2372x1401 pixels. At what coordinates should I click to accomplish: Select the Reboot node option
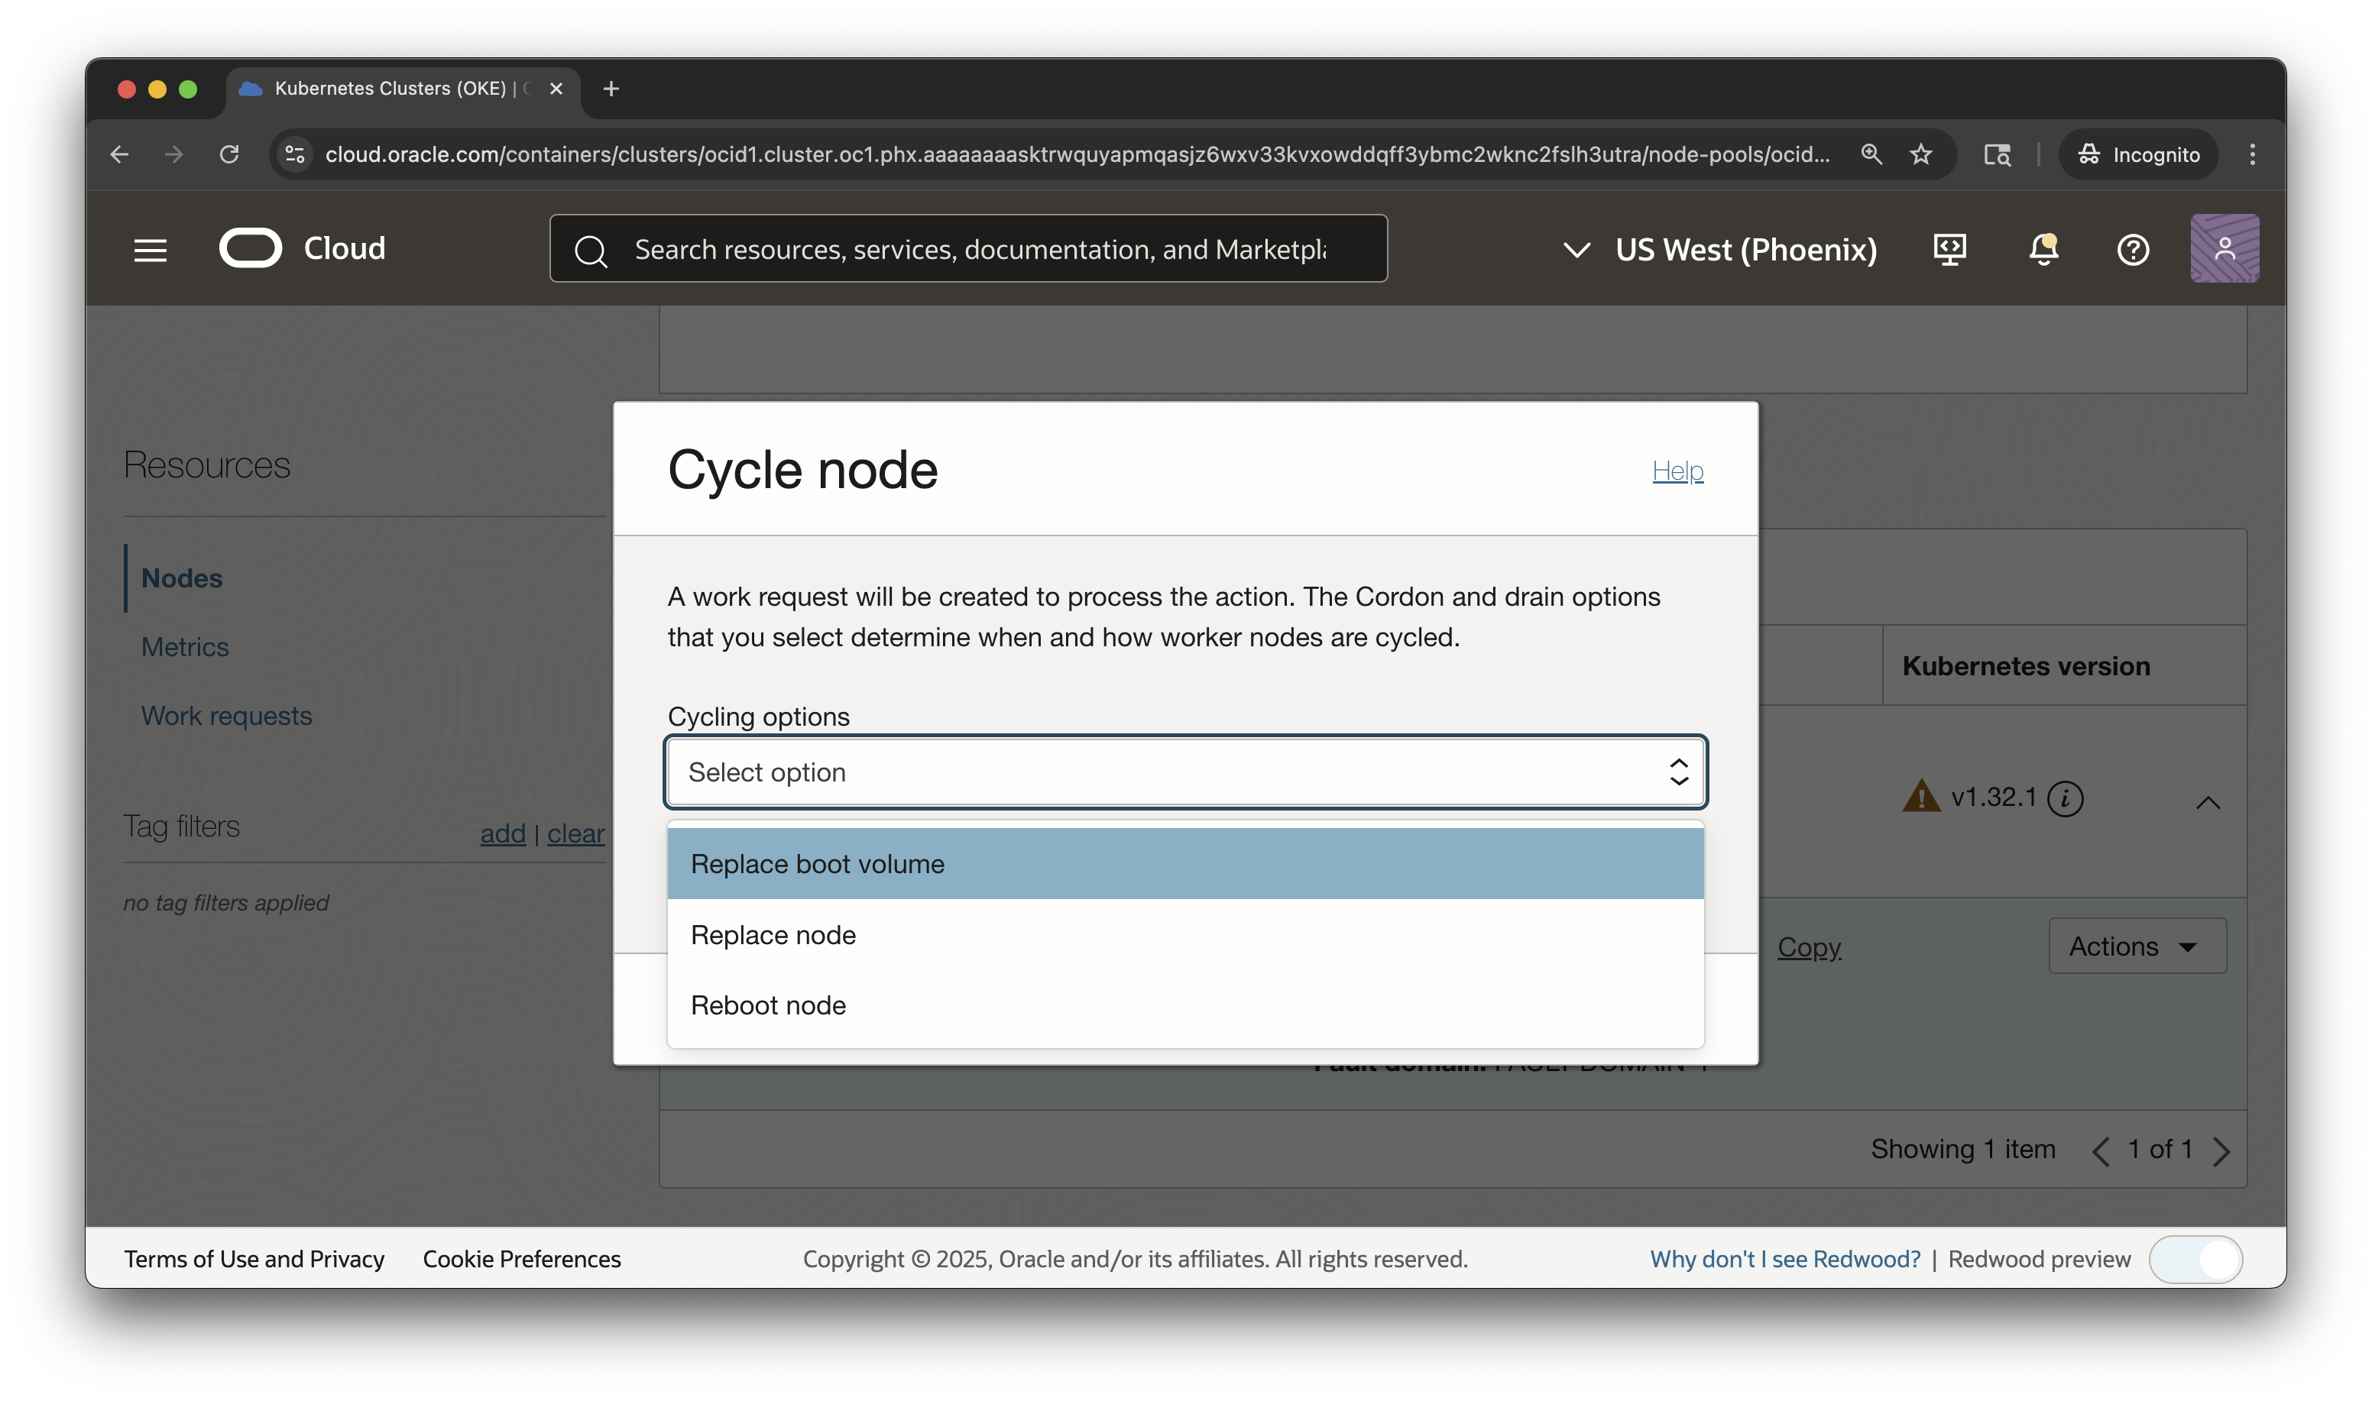point(1185,1005)
